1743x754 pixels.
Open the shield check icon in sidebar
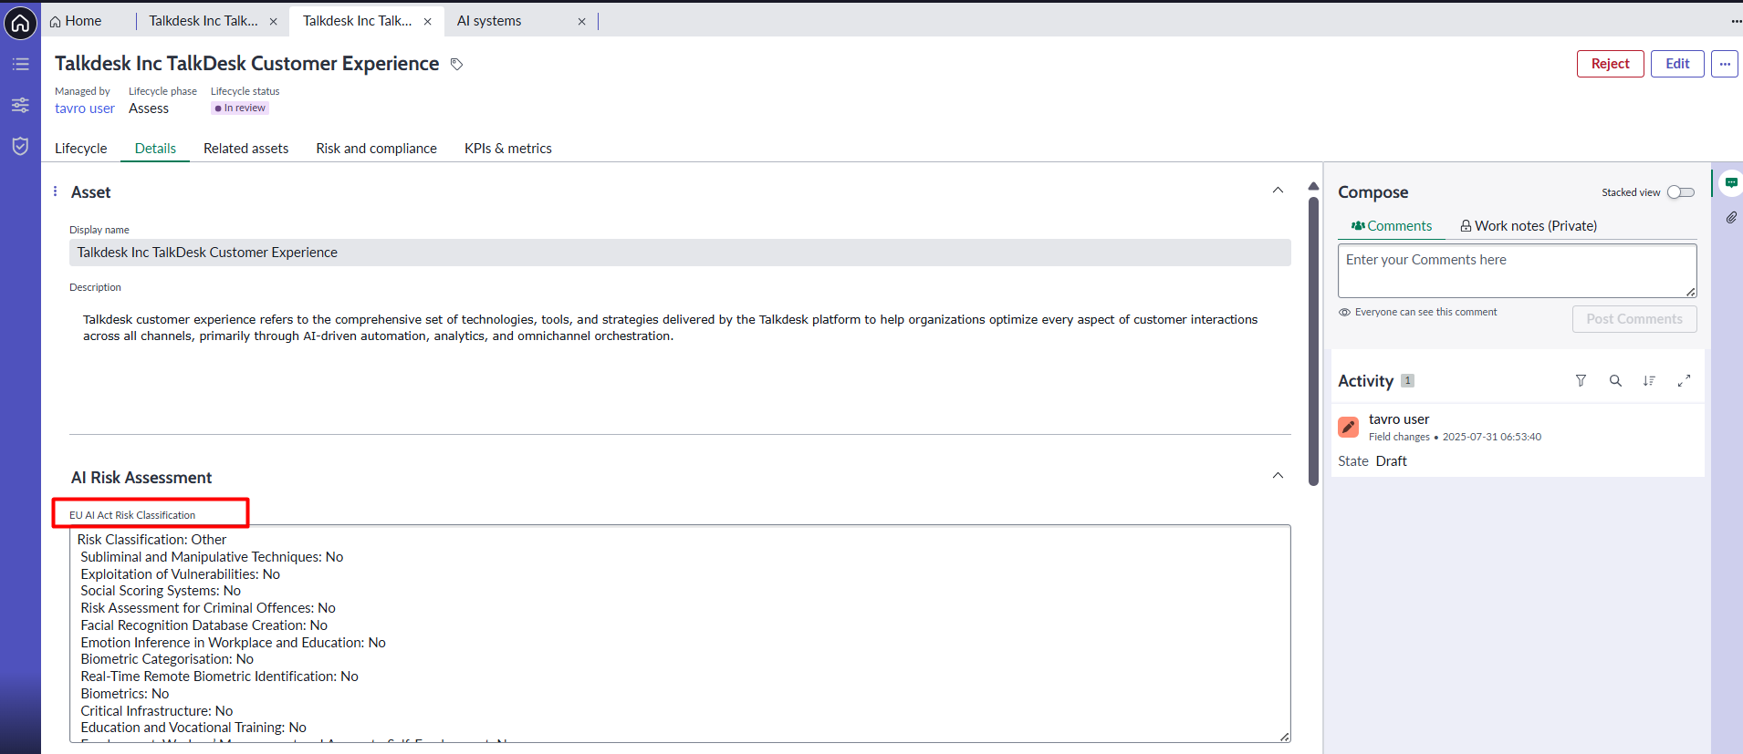point(20,146)
